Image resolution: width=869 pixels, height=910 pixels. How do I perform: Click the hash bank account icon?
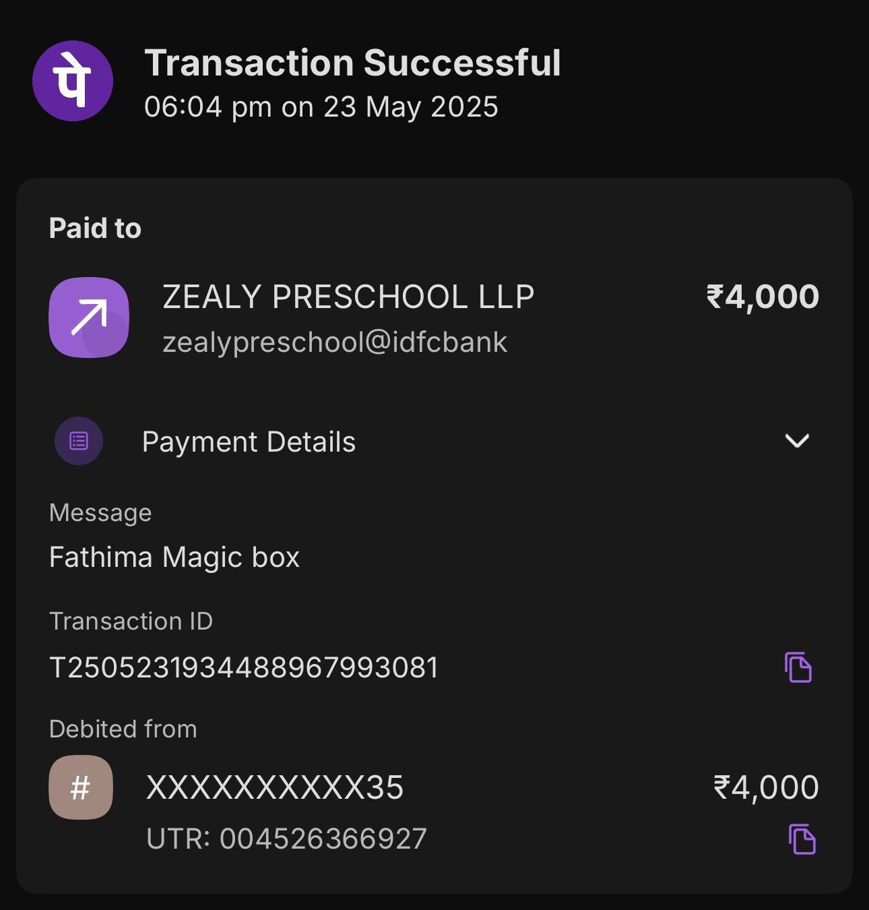[81, 787]
